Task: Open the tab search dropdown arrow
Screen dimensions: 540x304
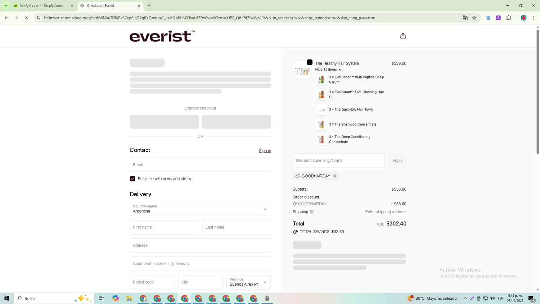Action: coord(5,6)
